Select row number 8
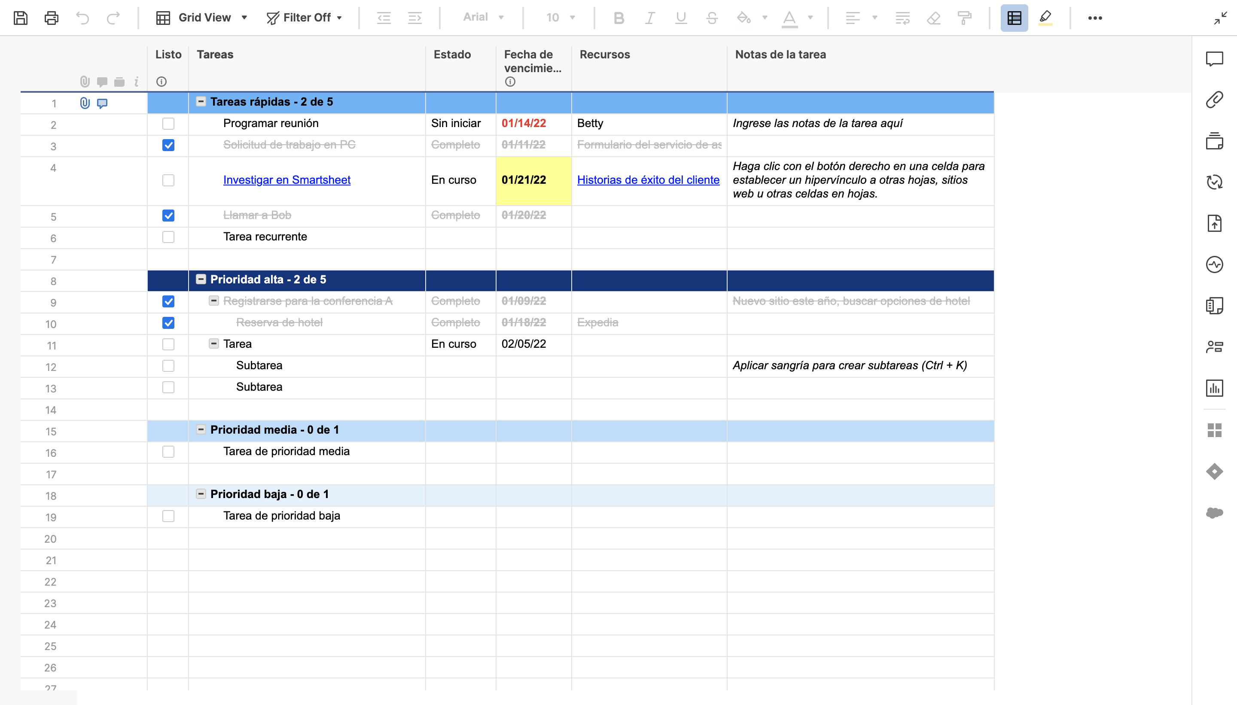Viewport: 1237px width, 705px height. coord(53,281)
